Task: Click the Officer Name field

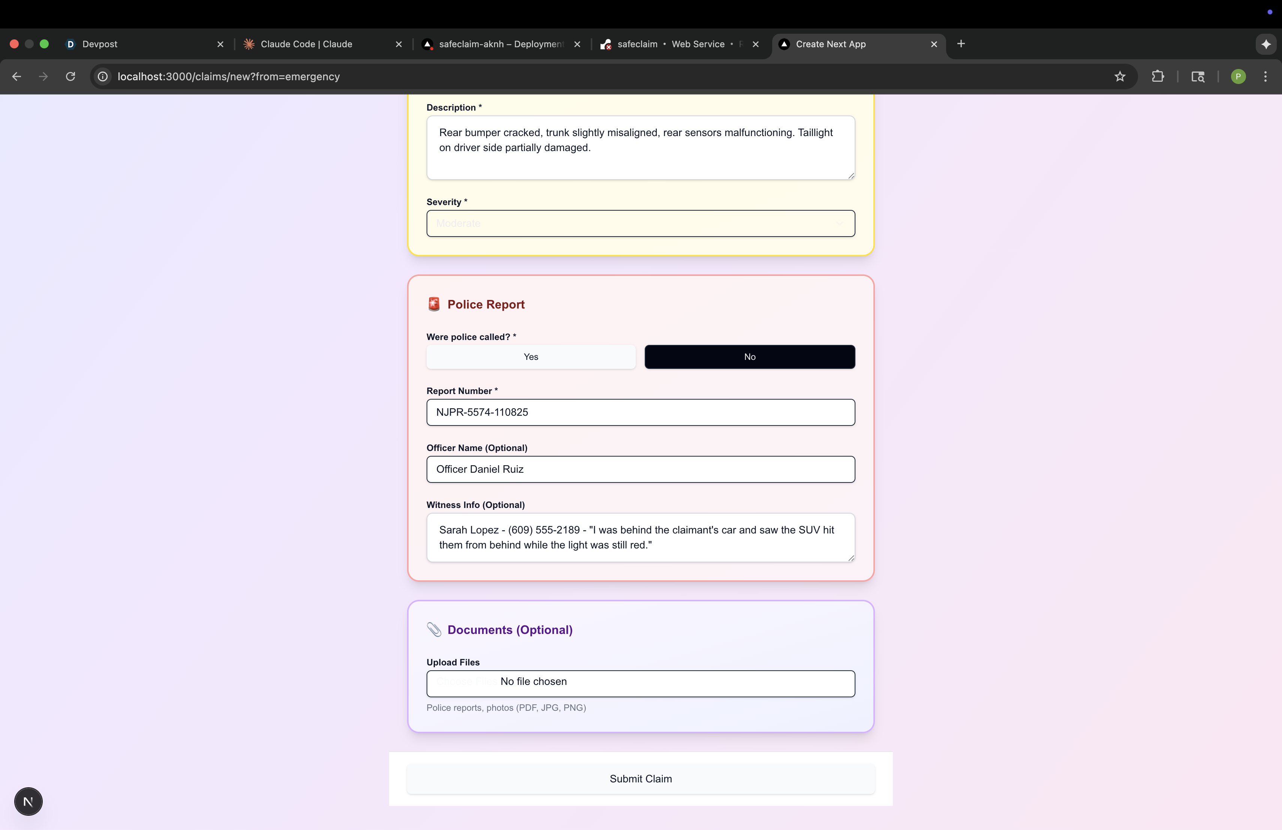Action: pos(640,469)
